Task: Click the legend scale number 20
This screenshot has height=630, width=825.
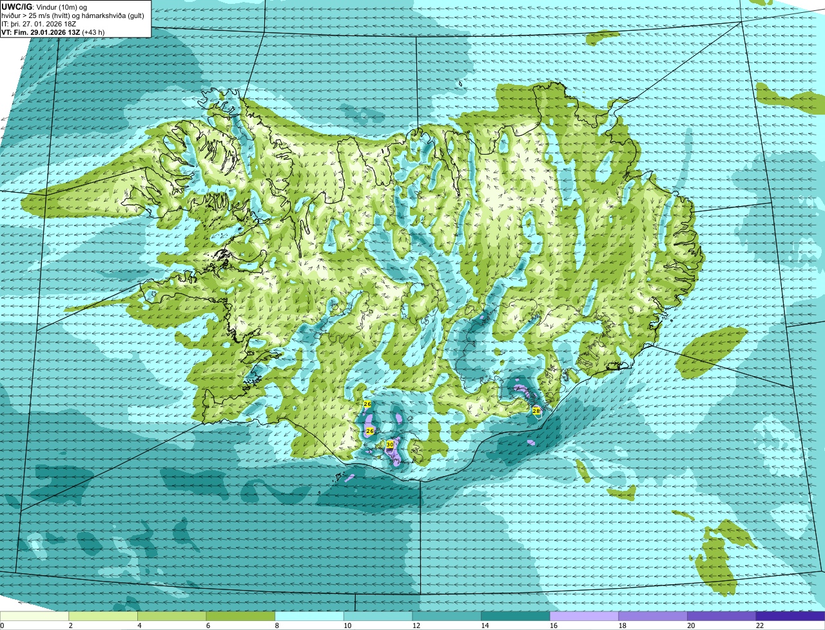Action: (x=691, y=625)
